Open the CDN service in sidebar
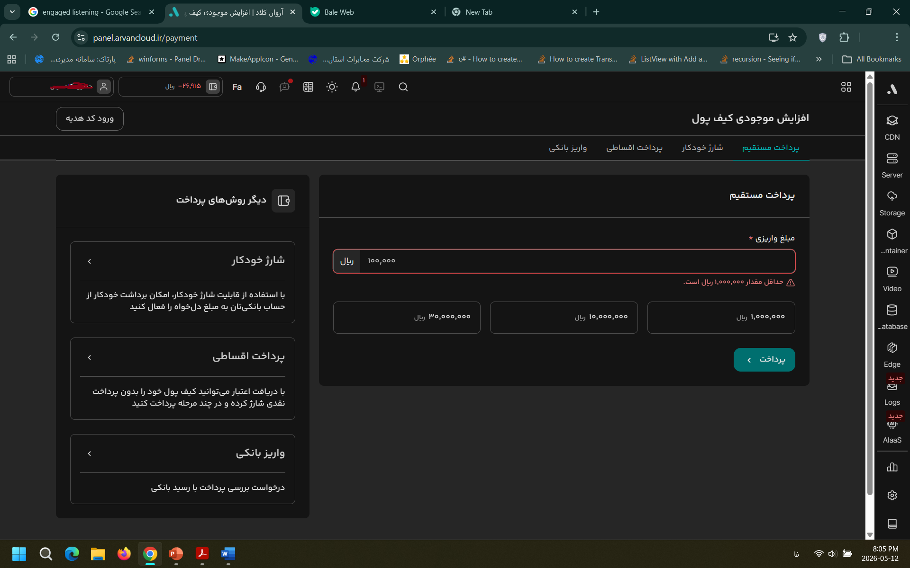 click(x=892, y=127)
